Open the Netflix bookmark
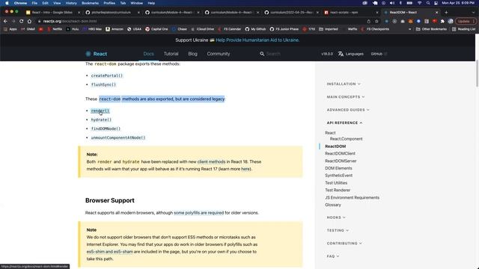This screenshot has width=479, height=269. (55, 29)
